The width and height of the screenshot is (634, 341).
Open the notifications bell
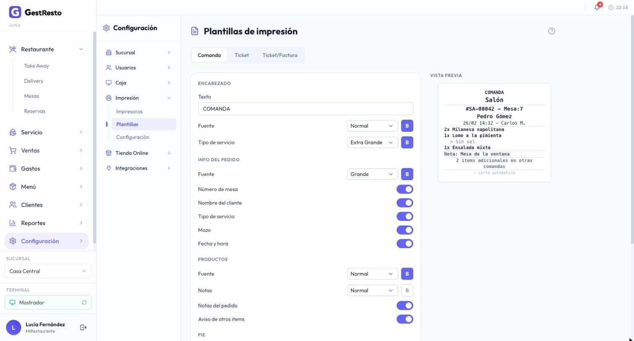tap(597, 8)
